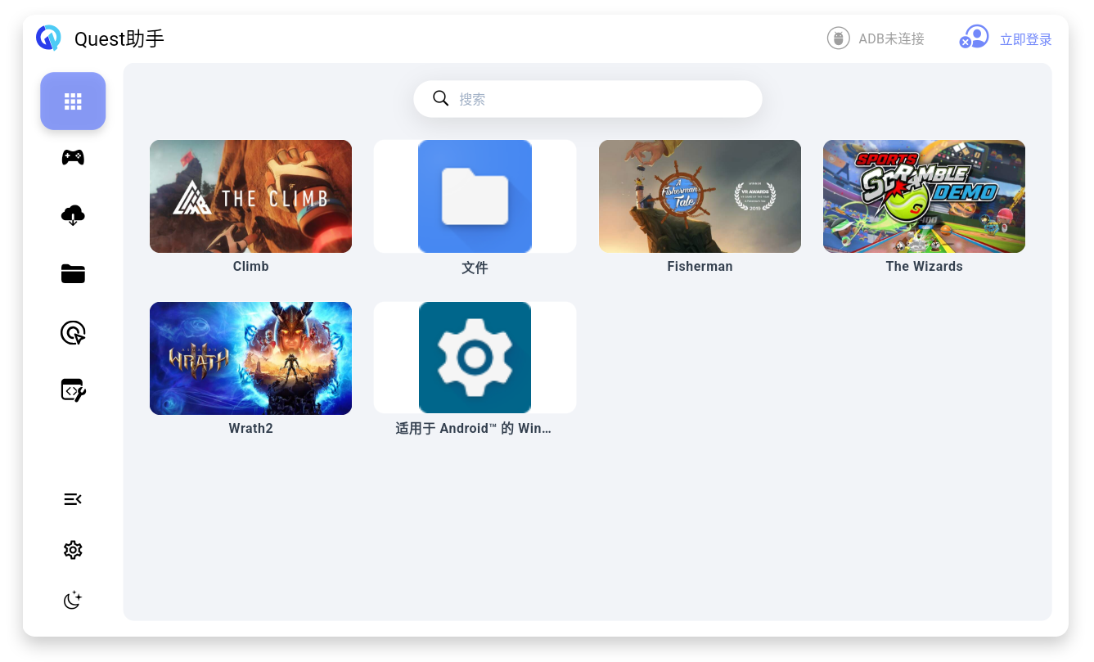Open the cloud download section
The height and width of the screenshot is (662, 1094).
pos(73,215)
